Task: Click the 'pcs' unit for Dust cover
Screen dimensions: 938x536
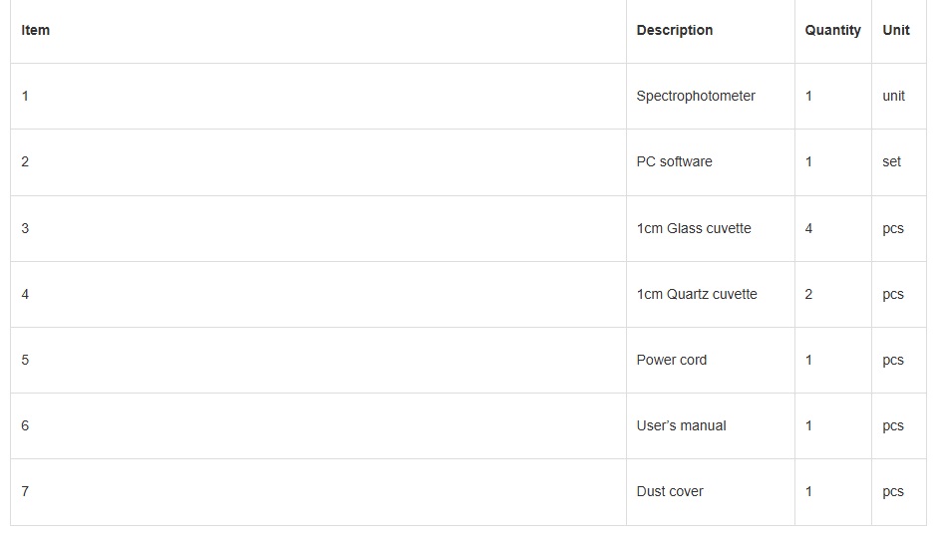Action: click(893, 491)
